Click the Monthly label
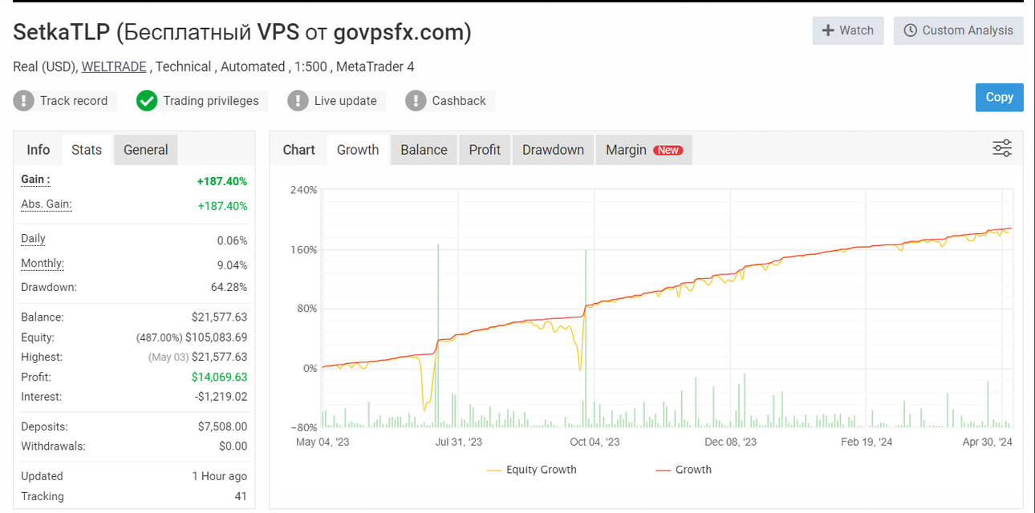This screenshot has width=1035, height=513. click(x=43, y=264)
